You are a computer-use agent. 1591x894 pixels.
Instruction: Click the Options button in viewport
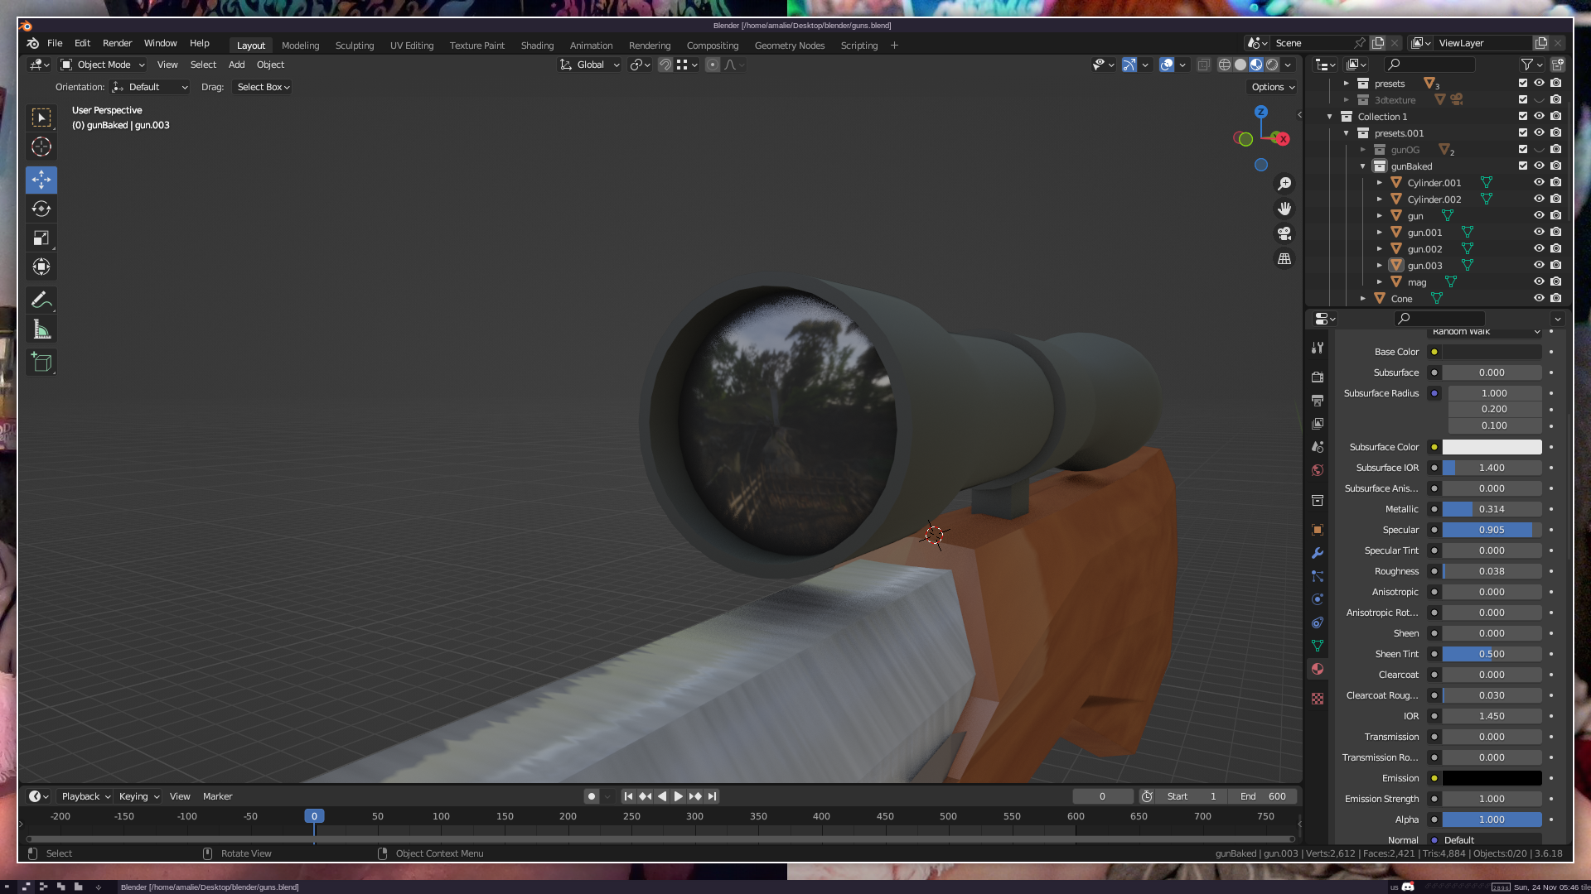pos(1273,87)
